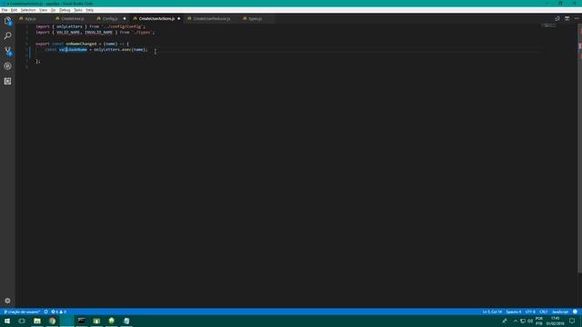The image size is (582, 327).
Task: Change file encoding via UTF-8
Action: [x=530, y=312]
